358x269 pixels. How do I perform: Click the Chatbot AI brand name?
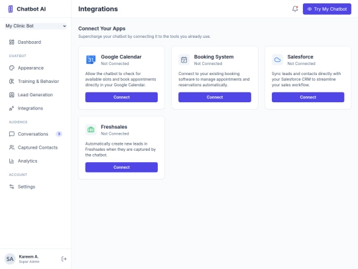(x=31, y=9)
